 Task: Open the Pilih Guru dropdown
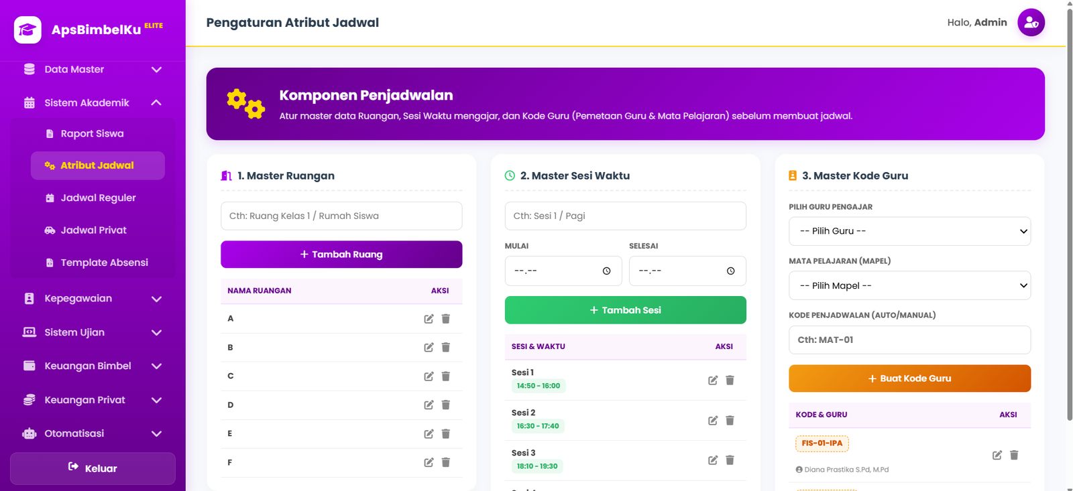click(x=909, y=231)
